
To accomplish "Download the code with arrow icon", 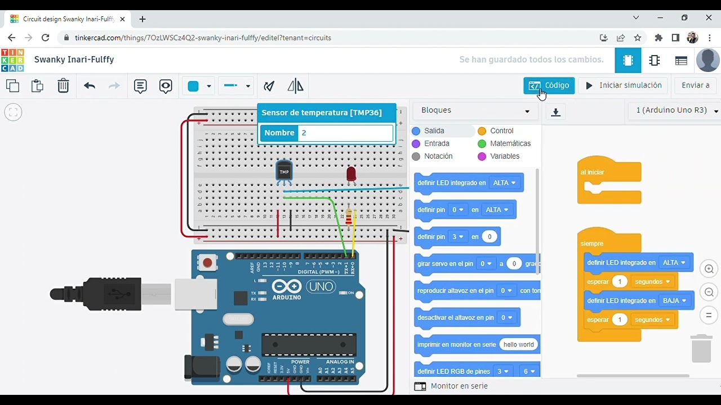I will tap(555, 112).
